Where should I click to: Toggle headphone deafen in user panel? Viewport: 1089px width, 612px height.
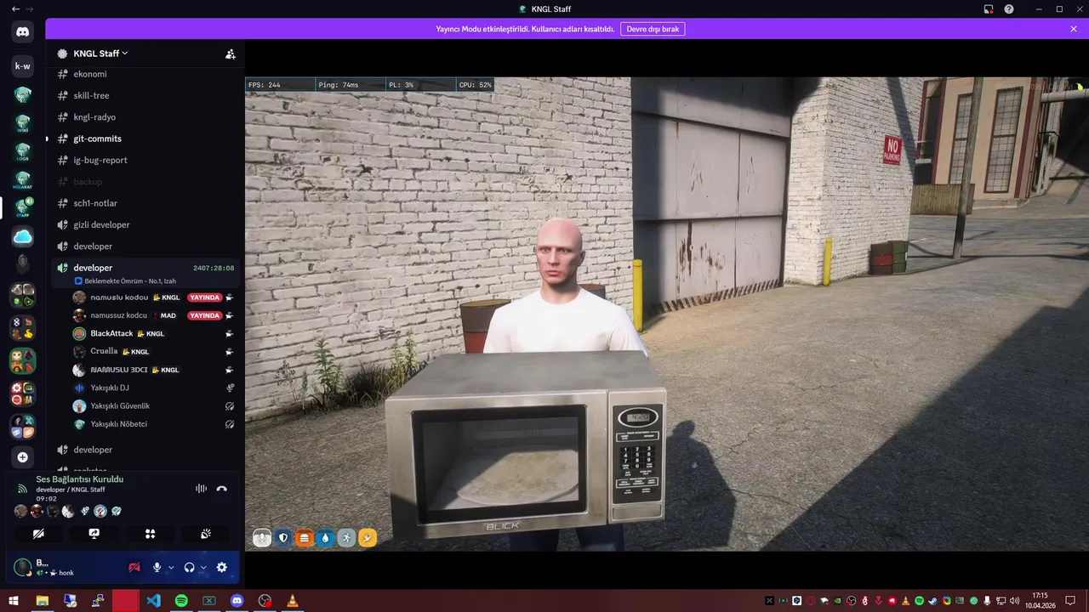189,567
